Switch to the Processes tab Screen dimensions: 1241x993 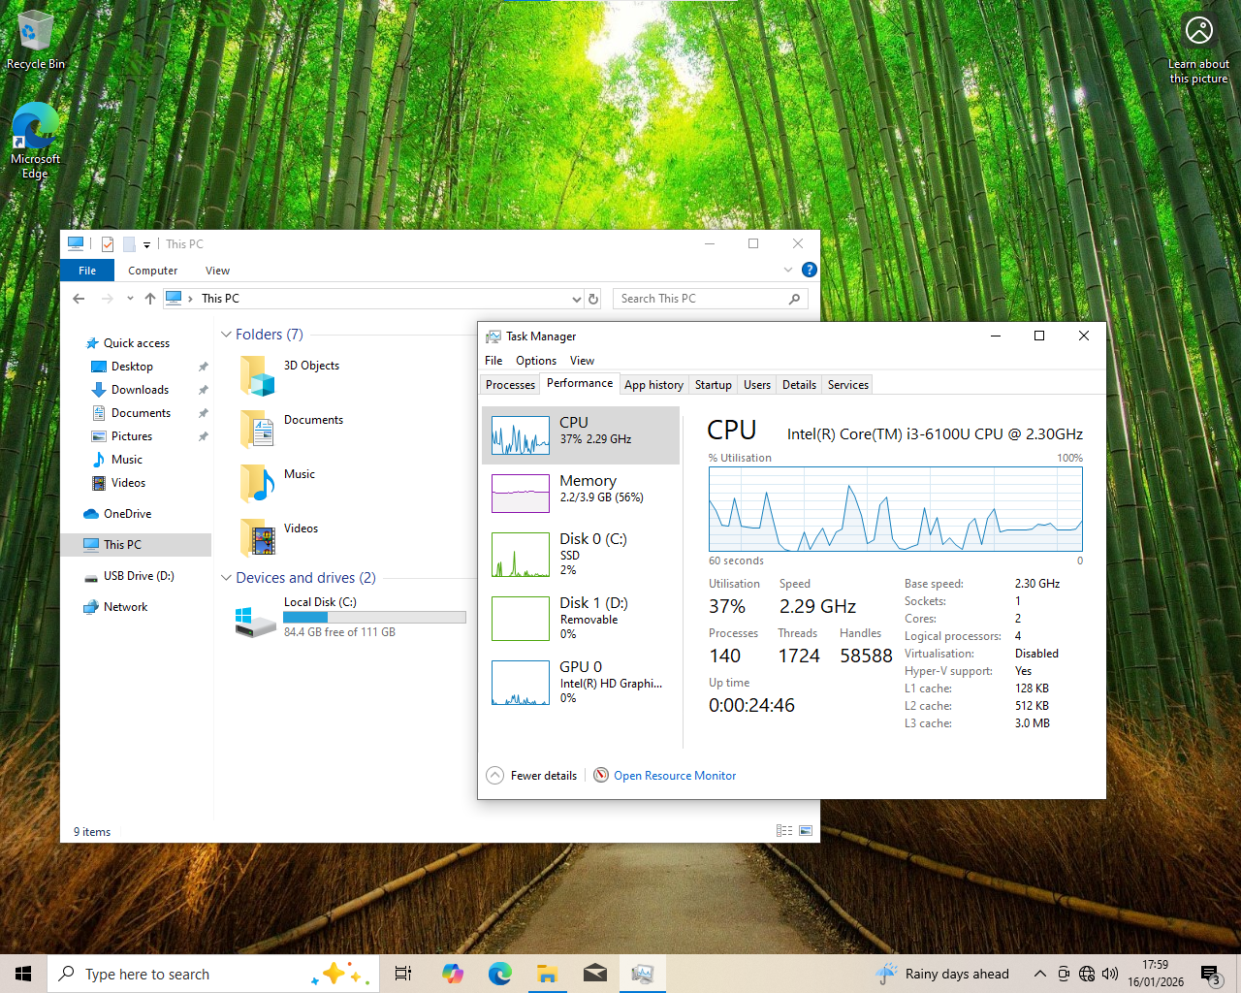pyautogui.click(x=509, y=384)
